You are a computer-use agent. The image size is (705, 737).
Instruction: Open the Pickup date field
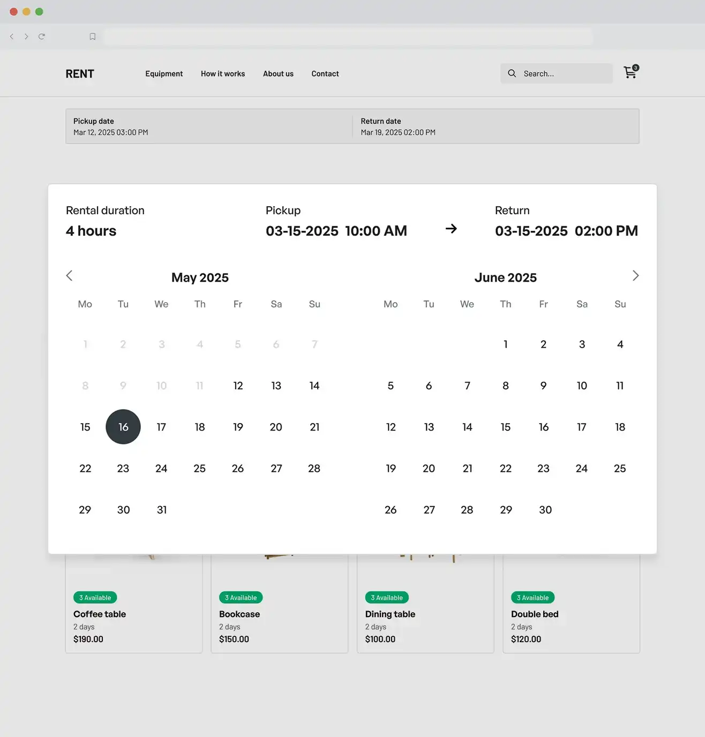[x=209, y=126]
